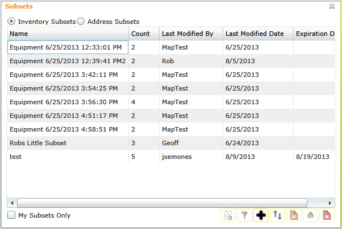The image size is (342, 229).
Task: Select the test subset row
Action: [x=171, y=157]
